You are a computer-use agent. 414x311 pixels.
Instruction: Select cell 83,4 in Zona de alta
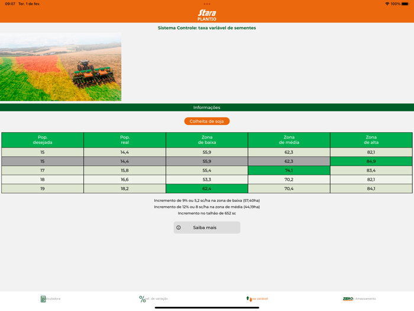click(x=371, y=171)
